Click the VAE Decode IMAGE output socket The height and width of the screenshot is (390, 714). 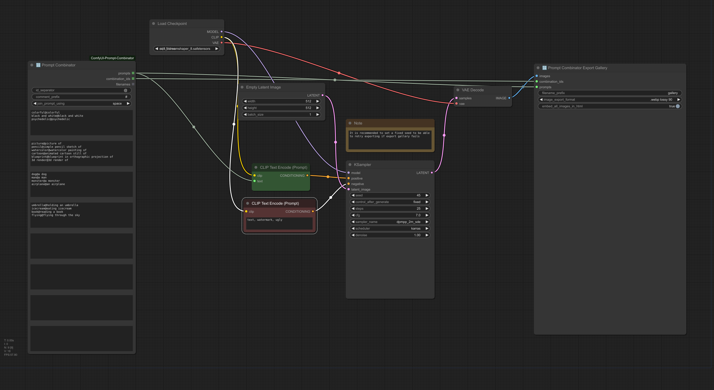click(509, 98)
